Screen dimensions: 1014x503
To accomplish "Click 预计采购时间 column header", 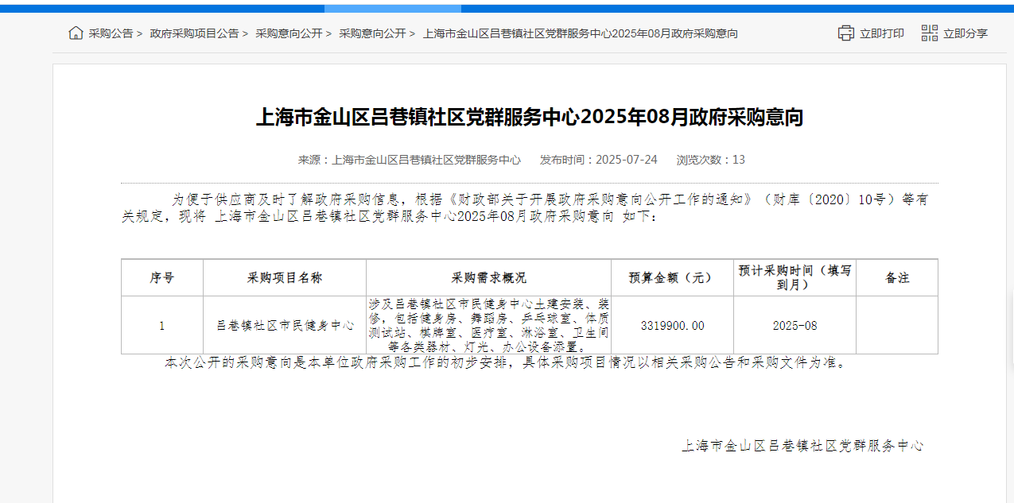I will (x=795, y=278).
